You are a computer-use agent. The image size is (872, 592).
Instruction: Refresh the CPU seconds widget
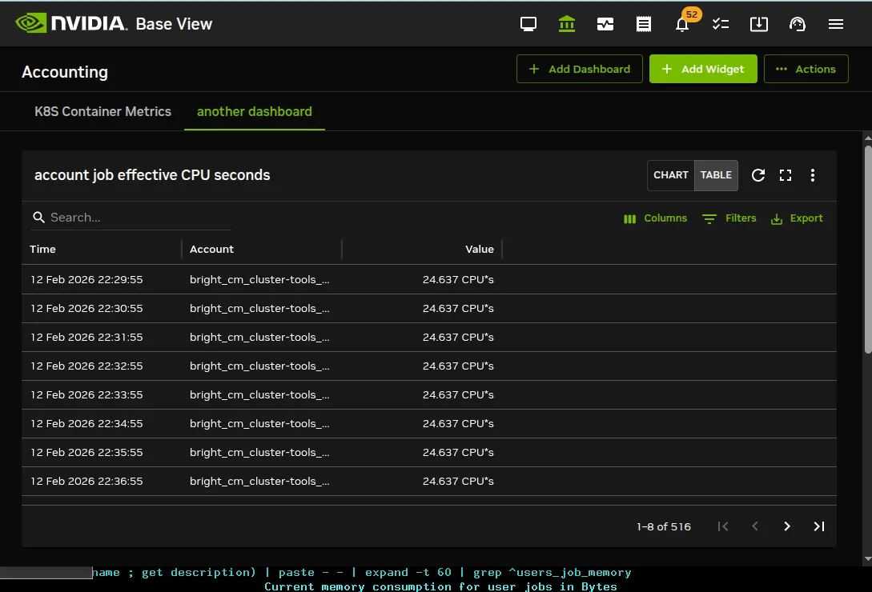click(758, 175)
